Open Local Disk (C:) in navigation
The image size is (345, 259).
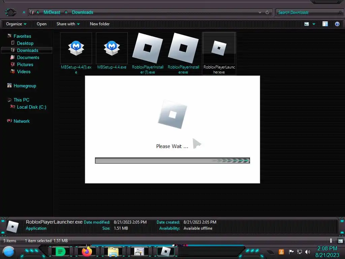31,107
